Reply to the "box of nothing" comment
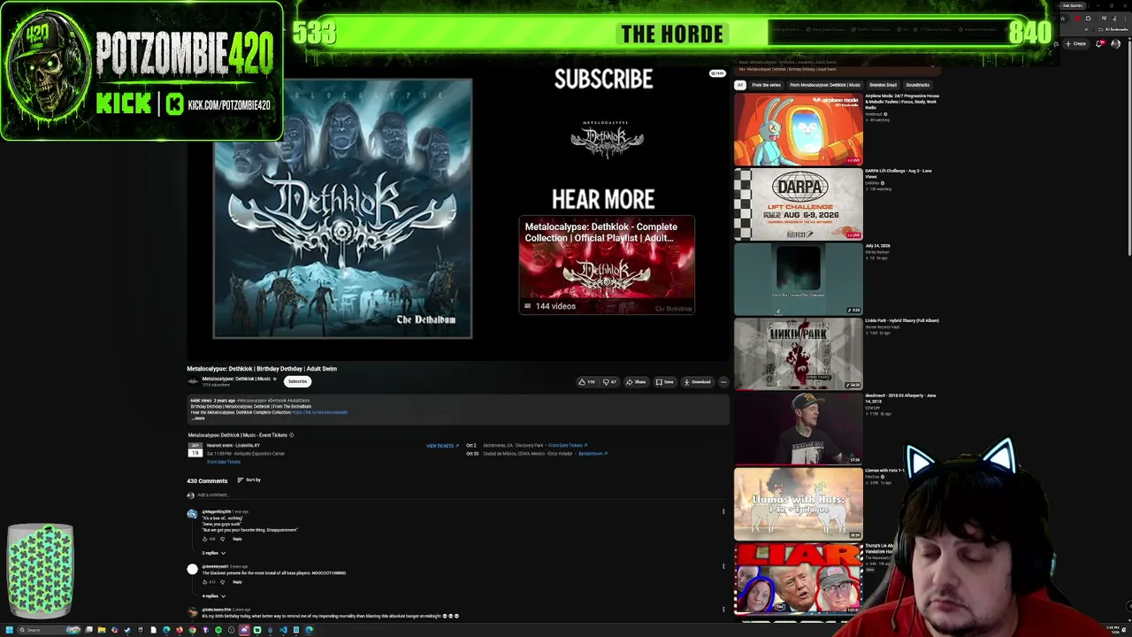This screenshot has height=637, width=1132. pyautogui.click(x=237, y=539)
